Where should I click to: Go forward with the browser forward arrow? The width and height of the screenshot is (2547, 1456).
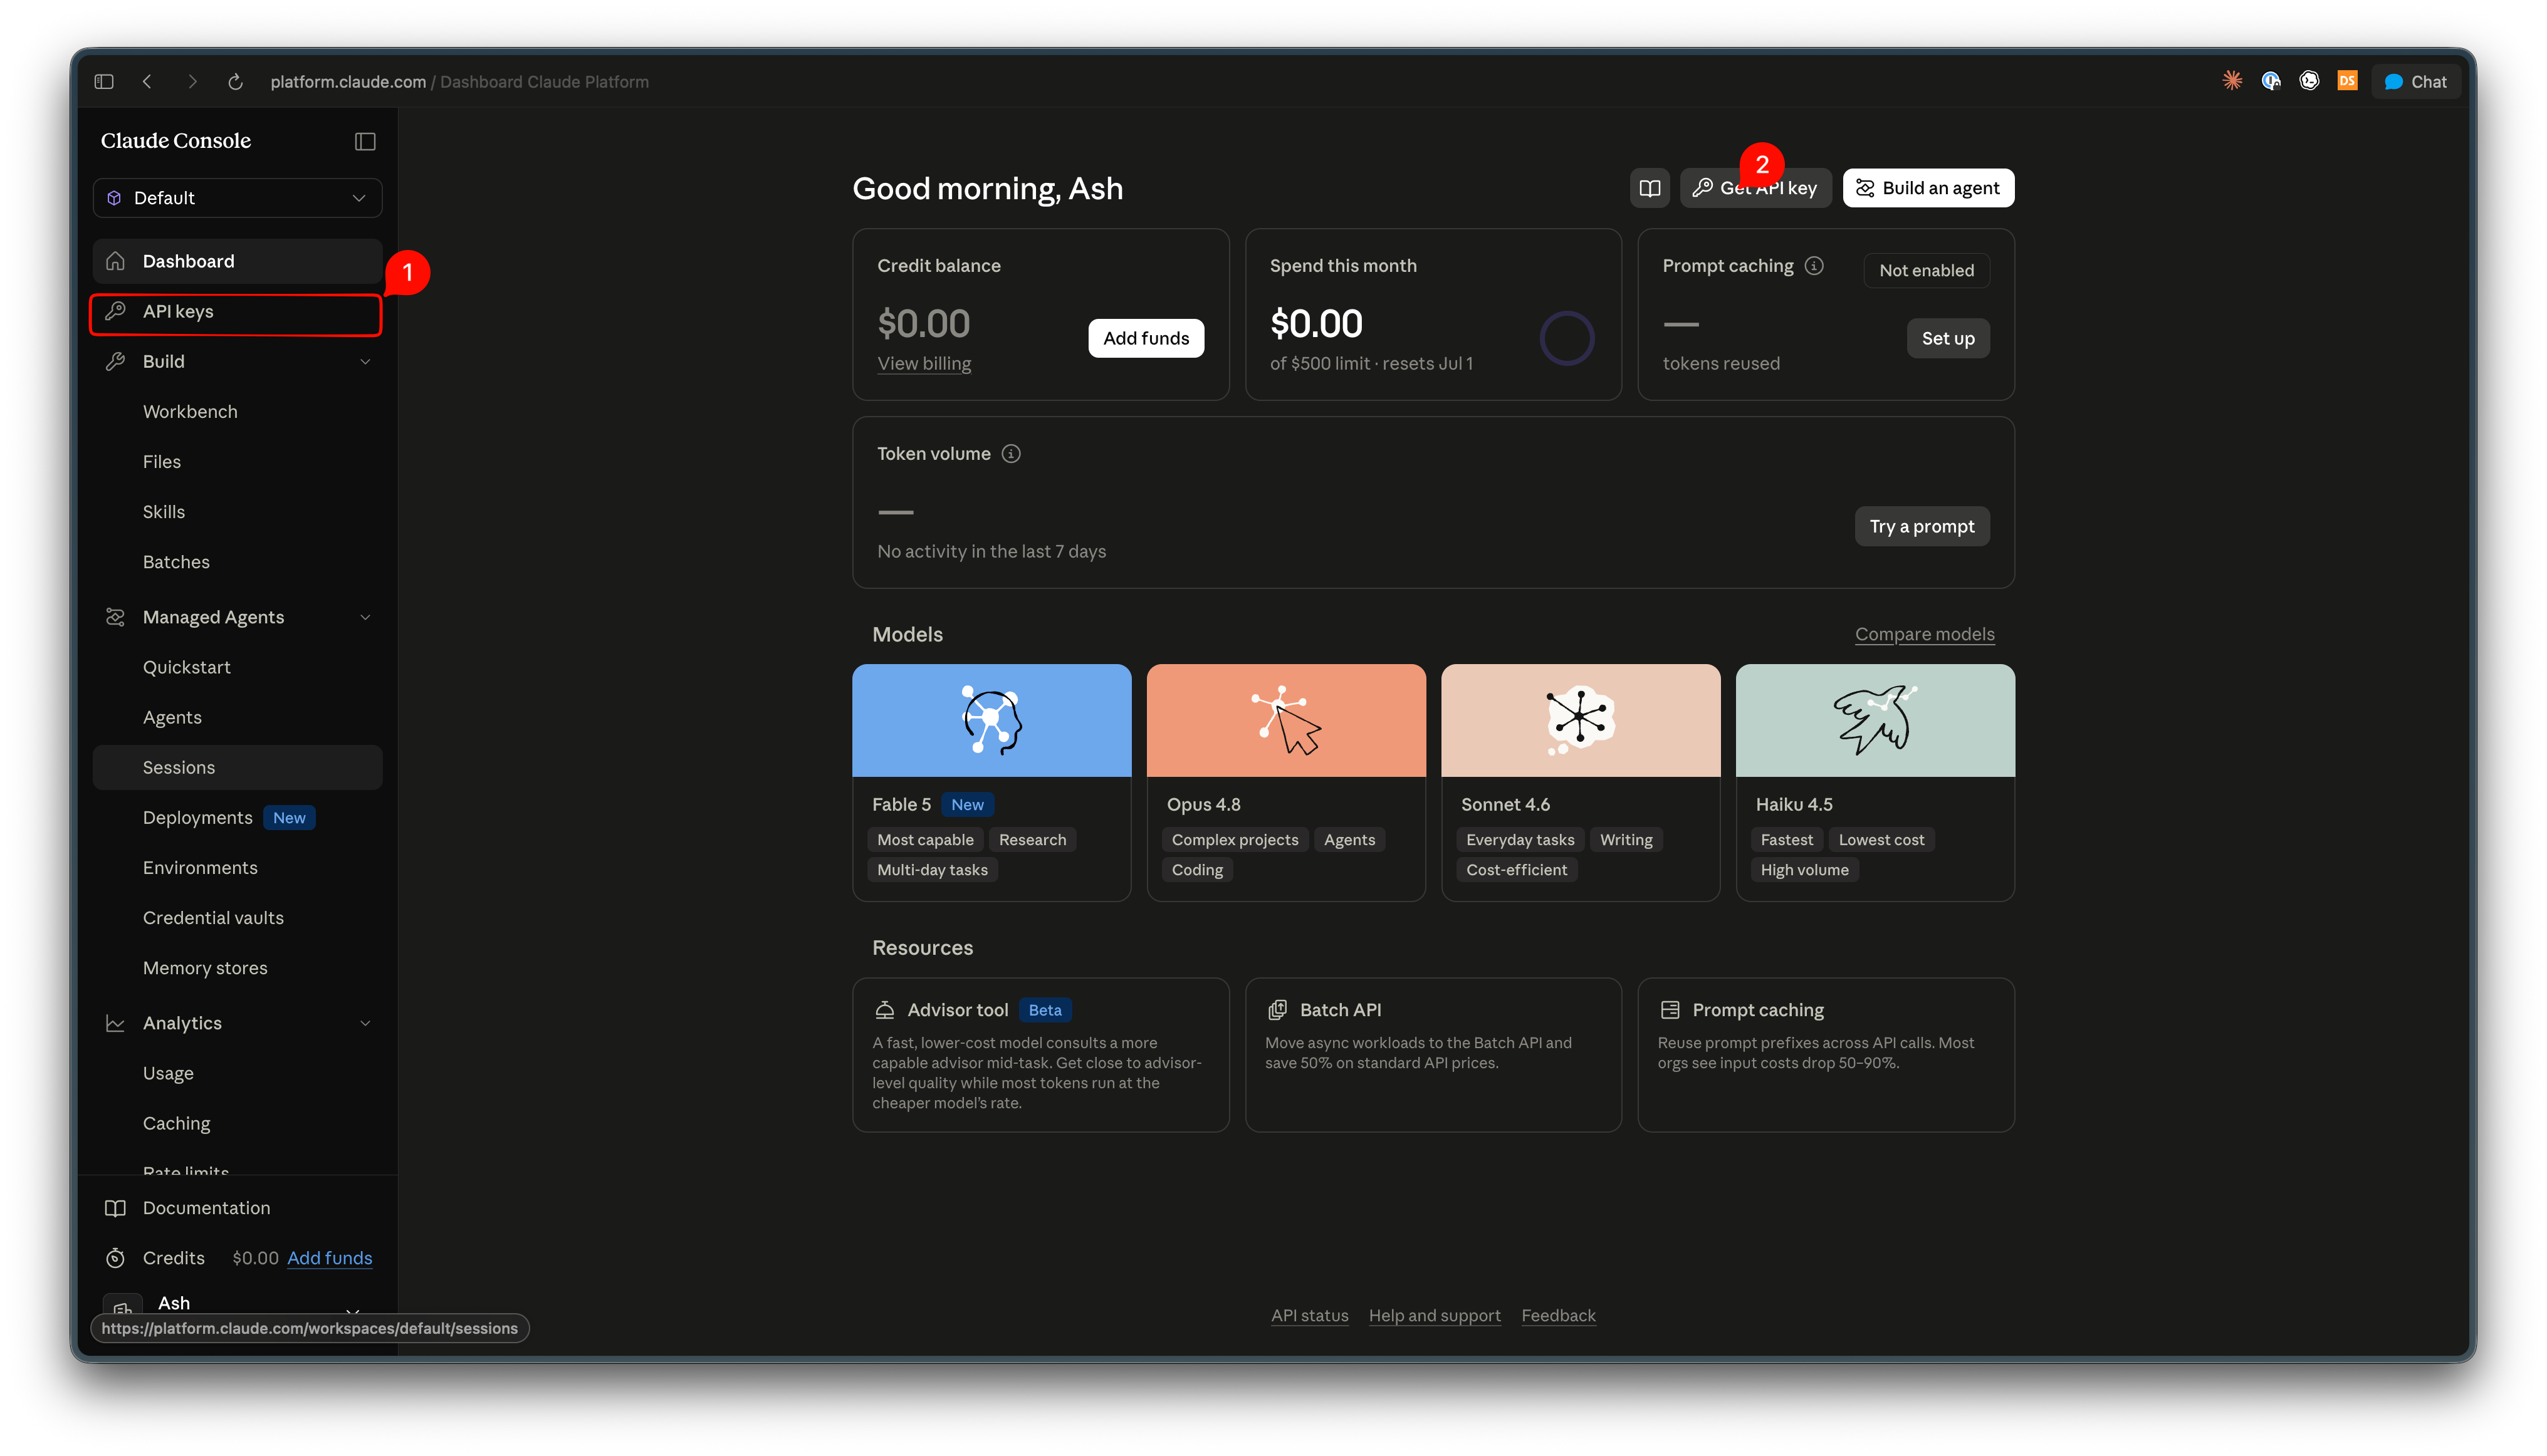coord(192,82)
